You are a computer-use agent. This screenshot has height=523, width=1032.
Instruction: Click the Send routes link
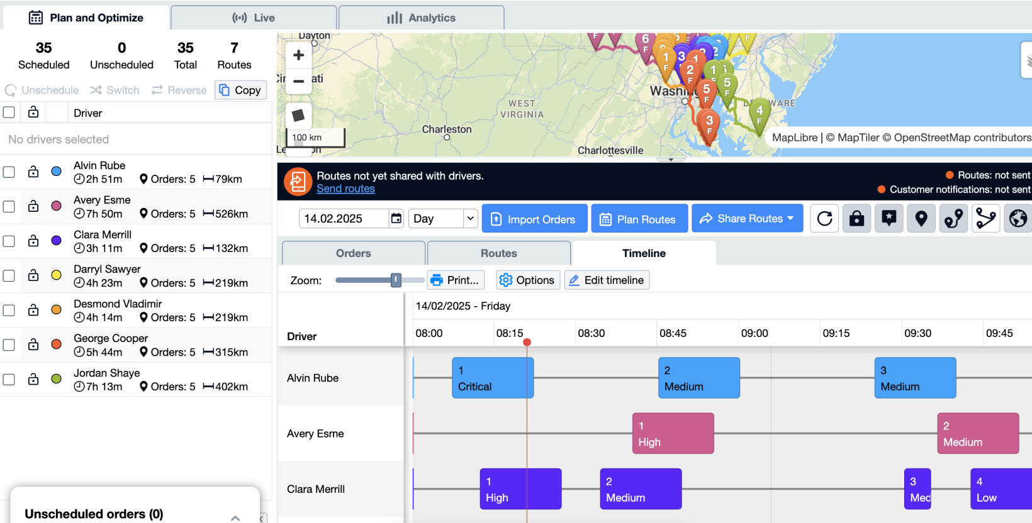pos(345,189)
